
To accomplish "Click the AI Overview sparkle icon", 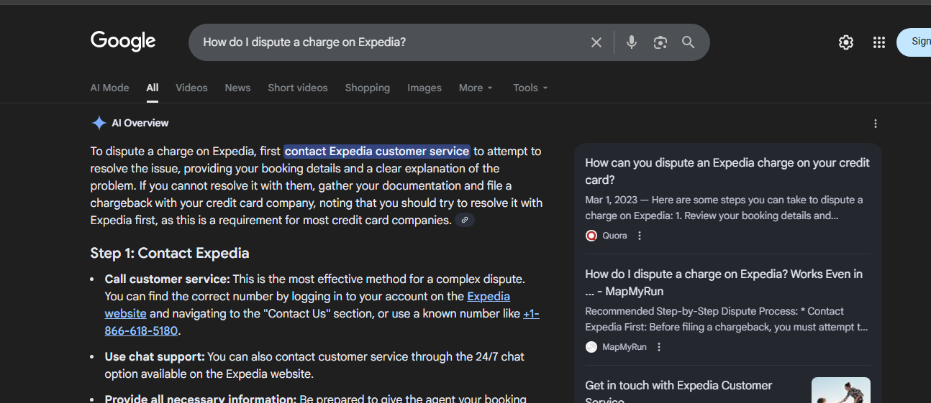I will 99,123.
